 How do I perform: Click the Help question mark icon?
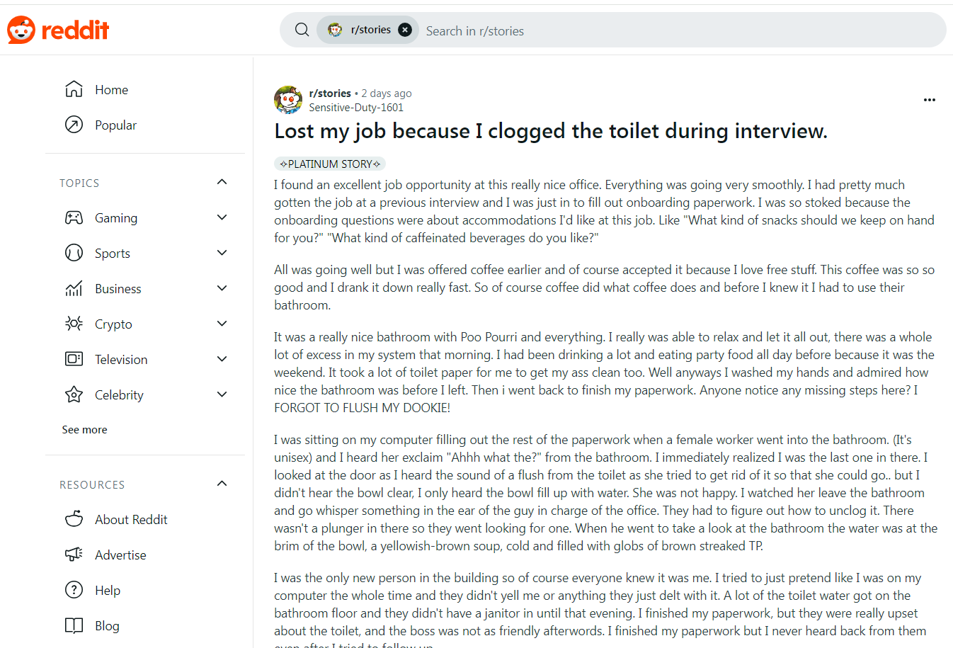74,590
